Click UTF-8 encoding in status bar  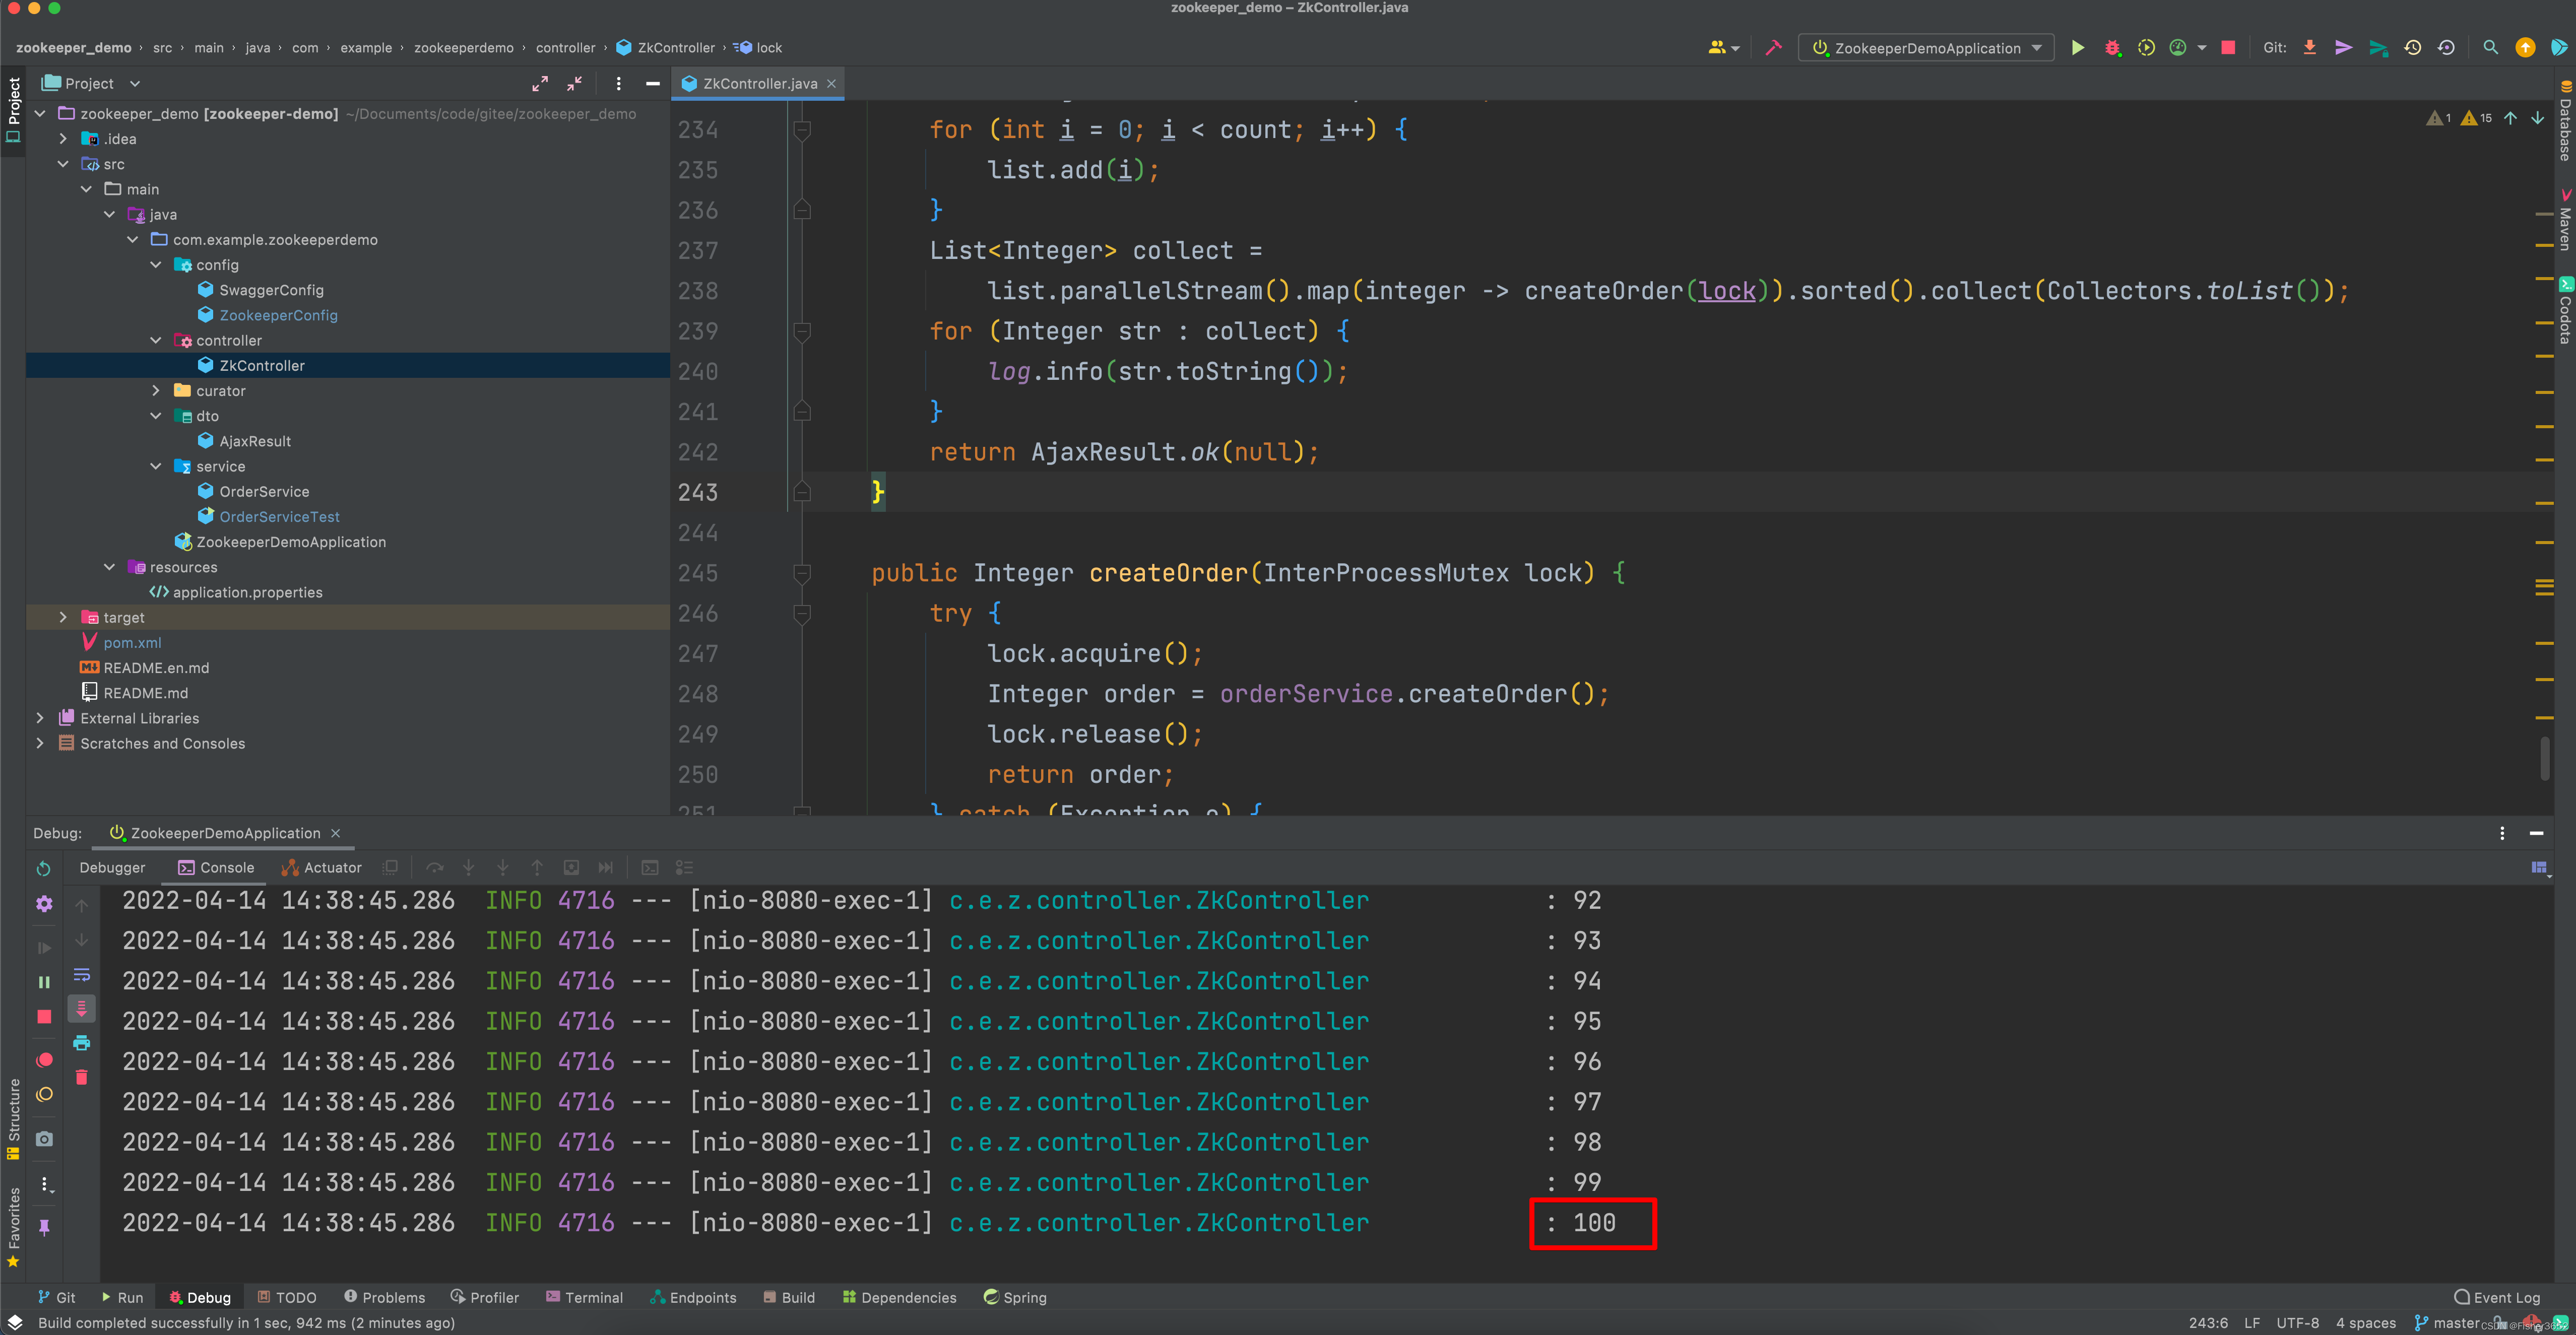pyautogui.click(x=2297, y=1323)
